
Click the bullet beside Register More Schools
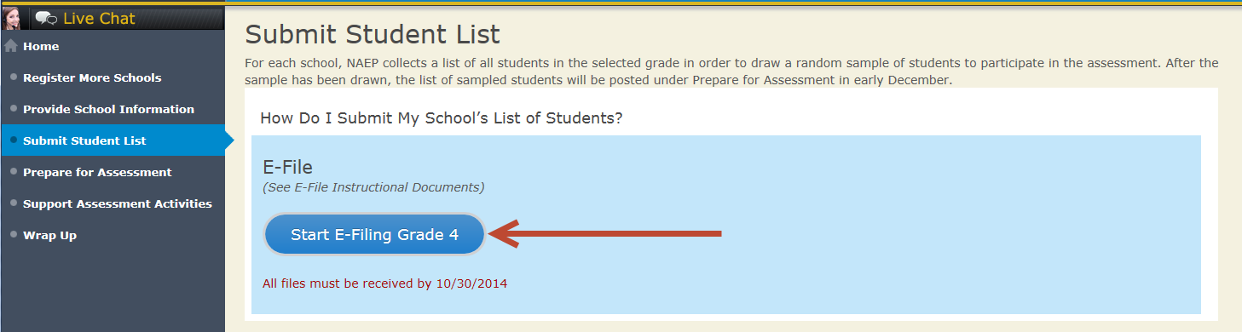click(x=14, y=77)
